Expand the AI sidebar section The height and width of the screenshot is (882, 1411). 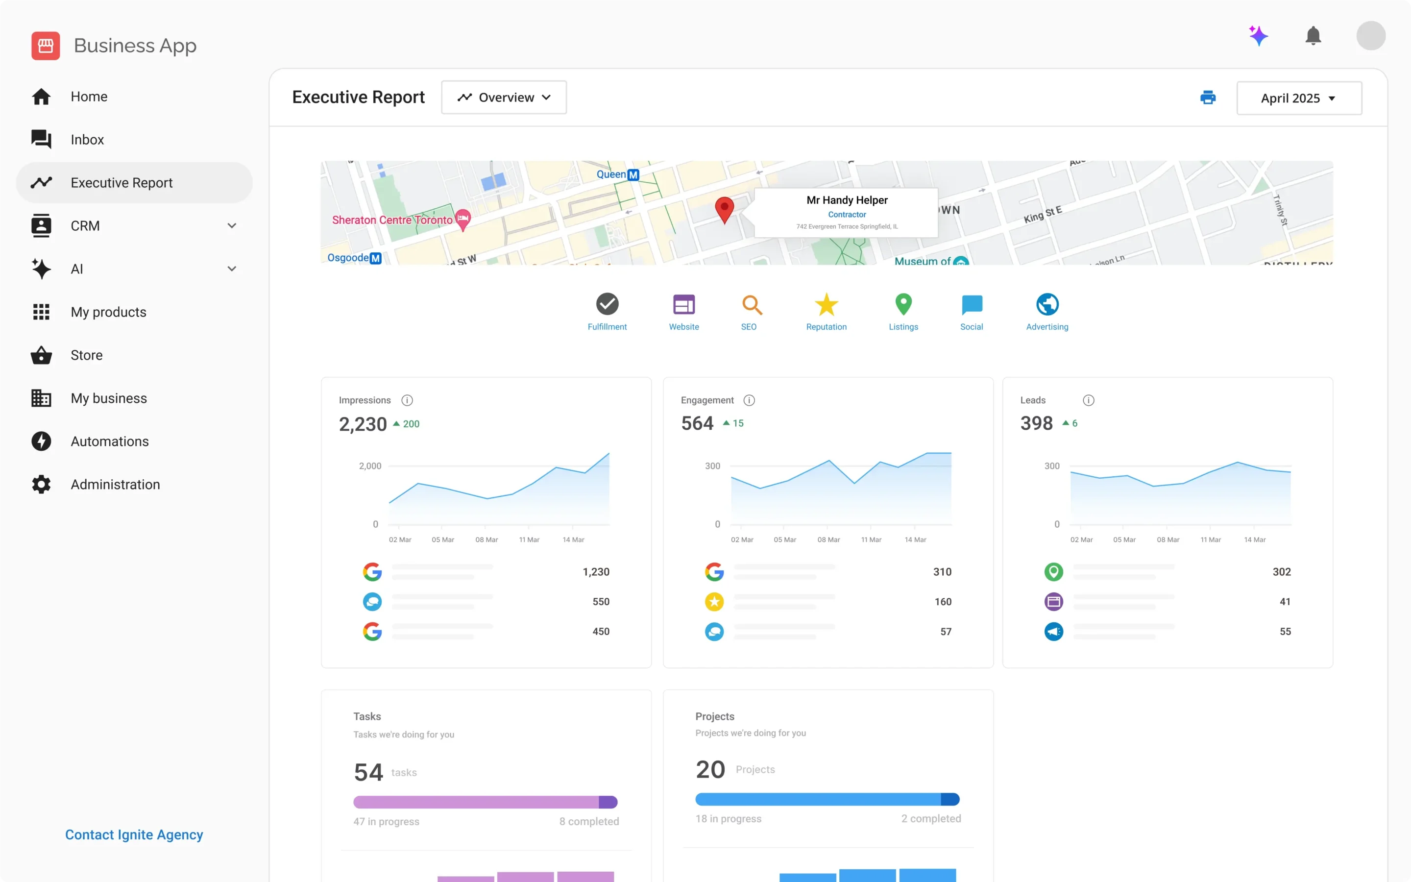point(231,269)
